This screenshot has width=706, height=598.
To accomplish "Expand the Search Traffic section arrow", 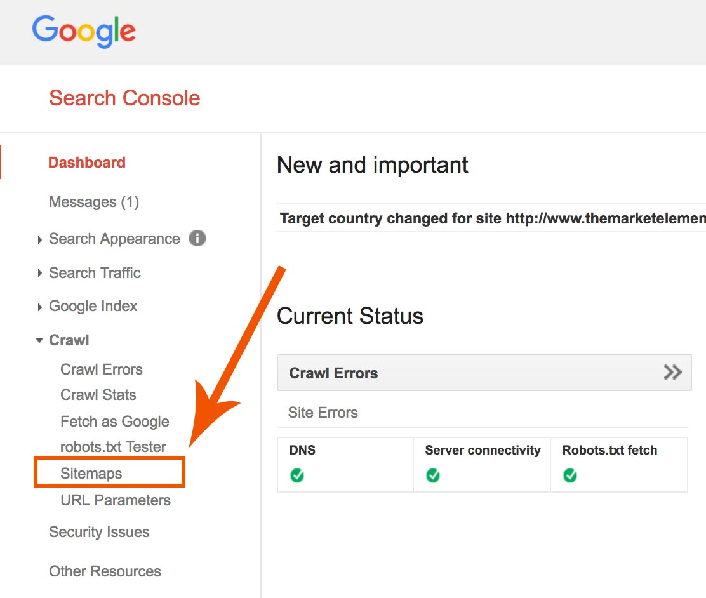I will pyautogui.click(x=39, y=274).
